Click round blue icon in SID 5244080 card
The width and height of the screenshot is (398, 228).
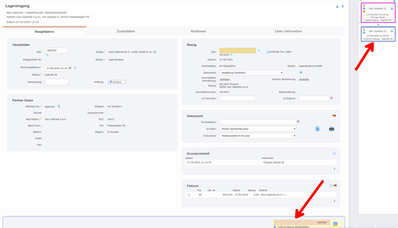click(392, 31)
